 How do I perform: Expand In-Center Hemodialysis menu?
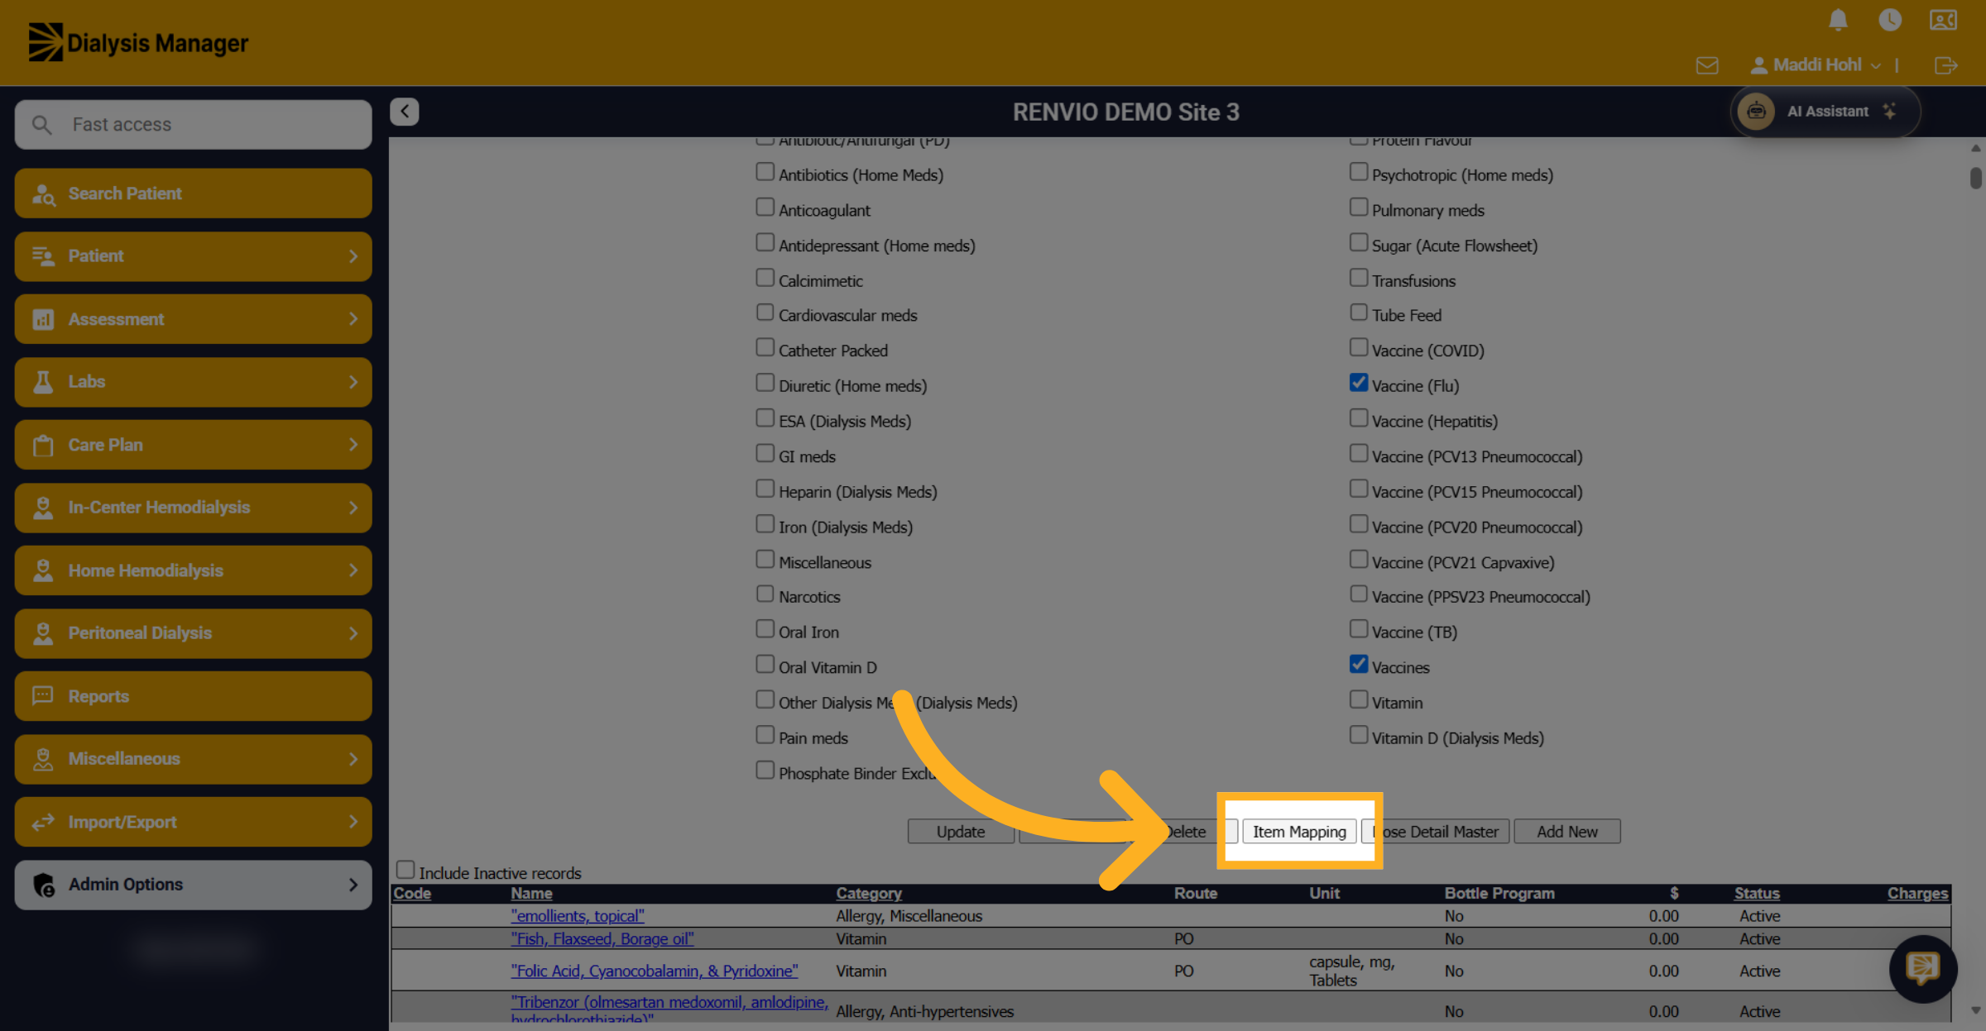194,508
